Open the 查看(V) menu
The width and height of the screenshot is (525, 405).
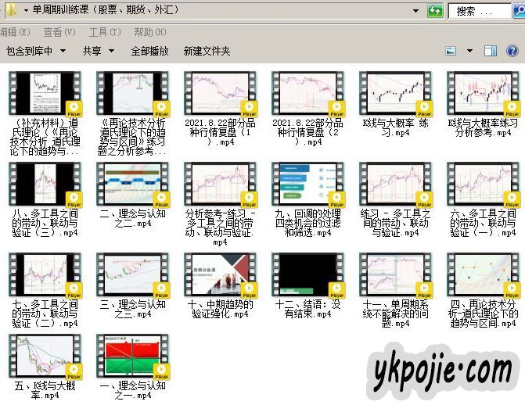59,32
